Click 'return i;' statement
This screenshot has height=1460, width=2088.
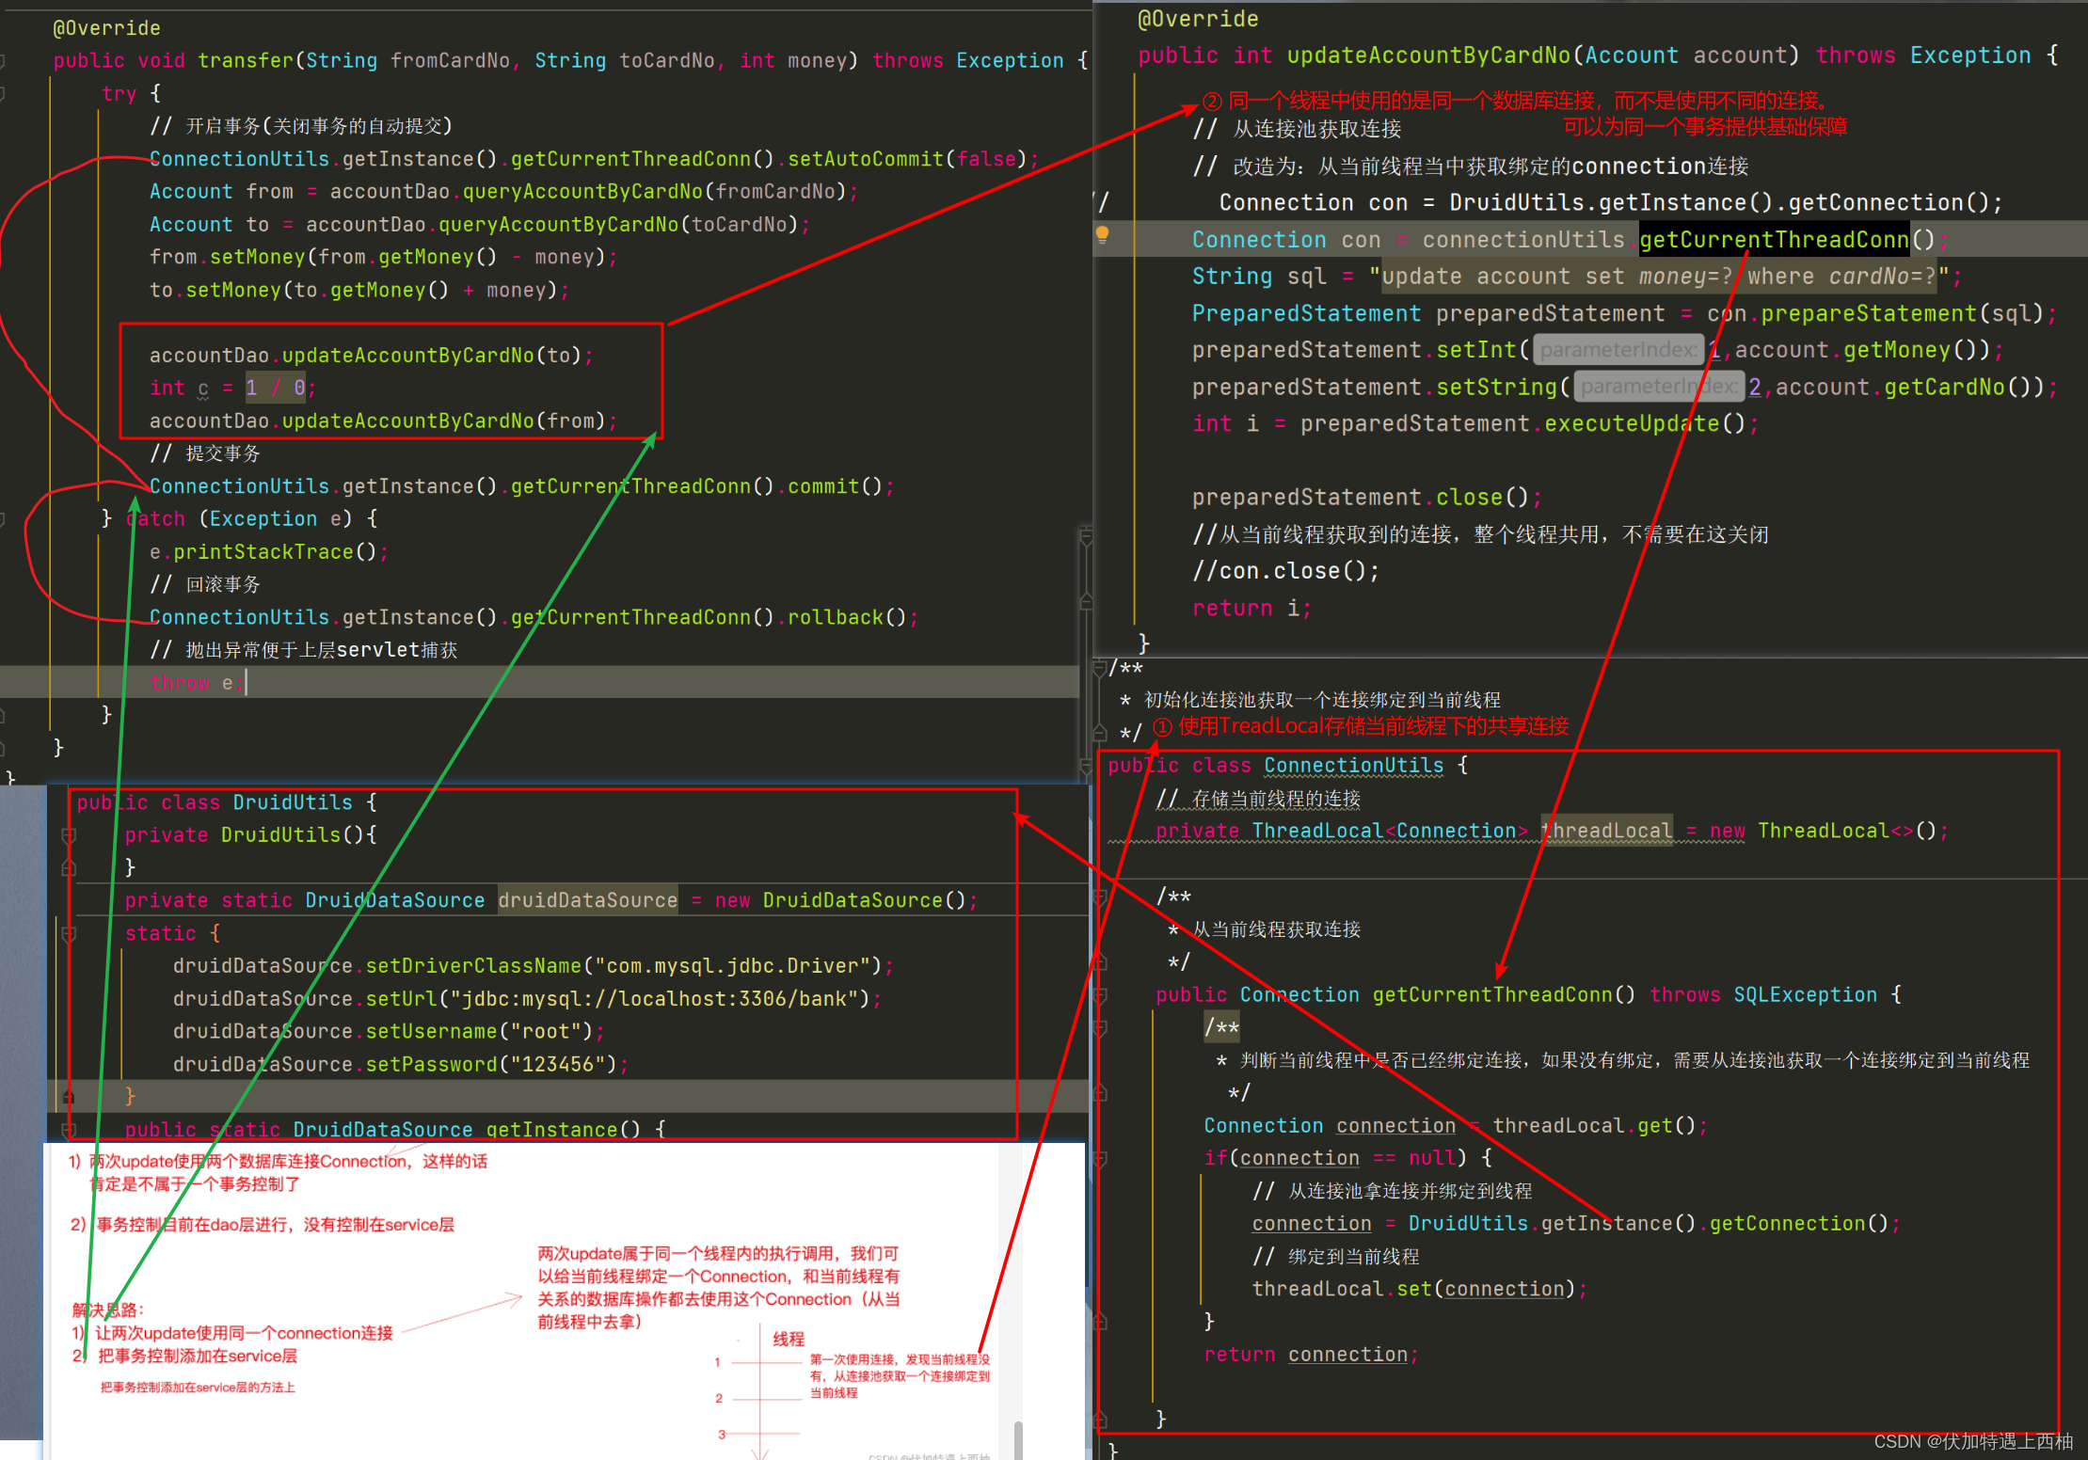pos(1251,609)
